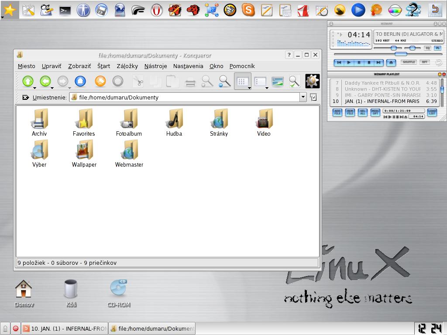Click the Home button in Konqueror toolbar
447x335 pixels.
[80, 81]
